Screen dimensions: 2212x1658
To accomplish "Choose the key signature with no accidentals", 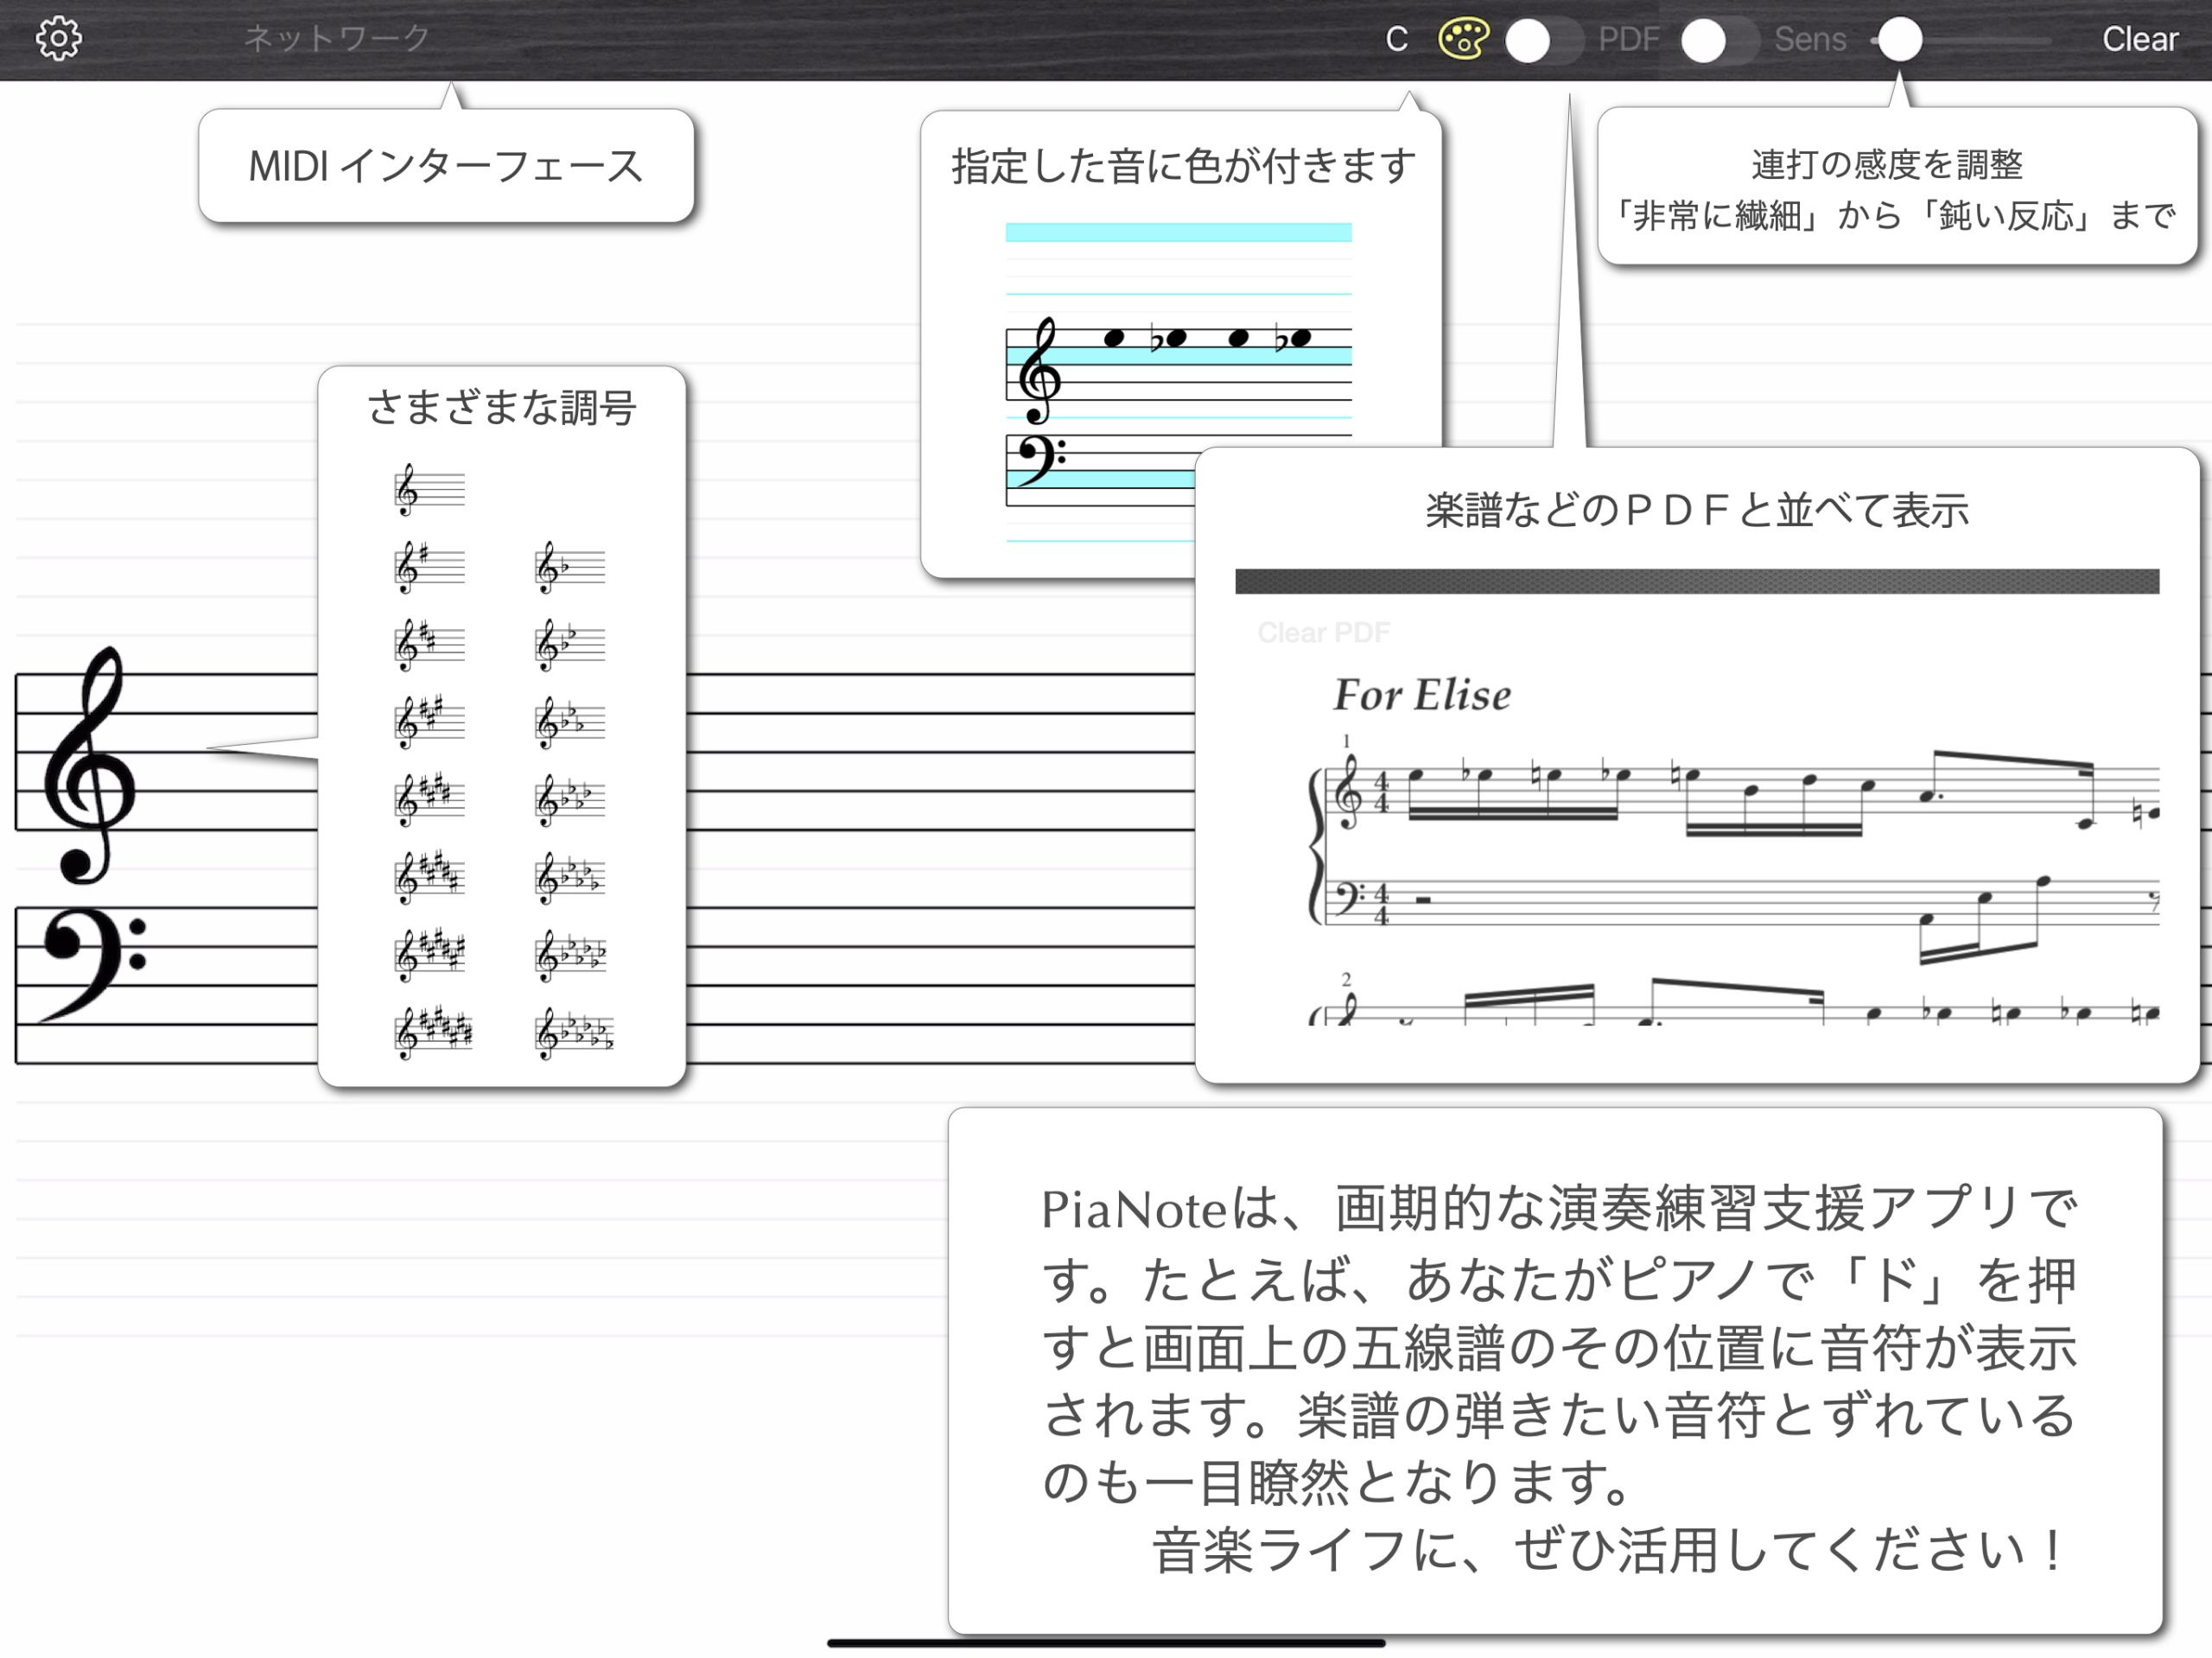I will pos(429,490).
